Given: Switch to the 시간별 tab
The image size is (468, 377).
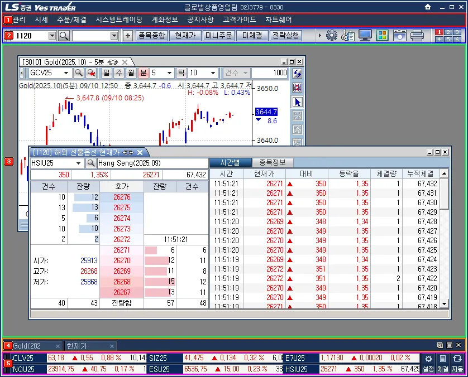Looking at the screenshot, I should (x=230, y=162).
